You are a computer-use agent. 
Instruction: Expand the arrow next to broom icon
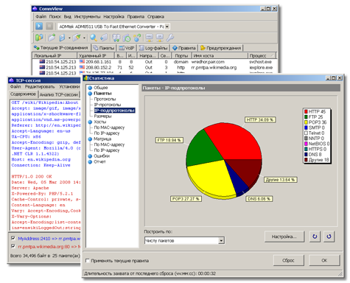[84, 38]
